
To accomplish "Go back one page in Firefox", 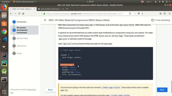I will pos(11,14).
